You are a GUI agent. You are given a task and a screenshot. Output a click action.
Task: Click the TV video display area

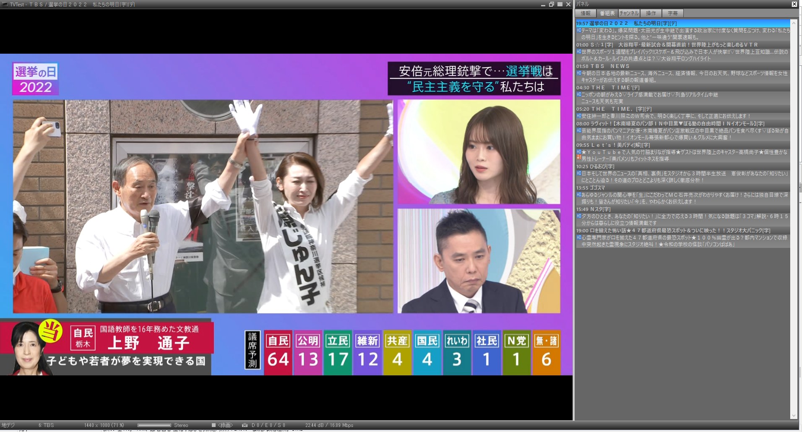286,214
